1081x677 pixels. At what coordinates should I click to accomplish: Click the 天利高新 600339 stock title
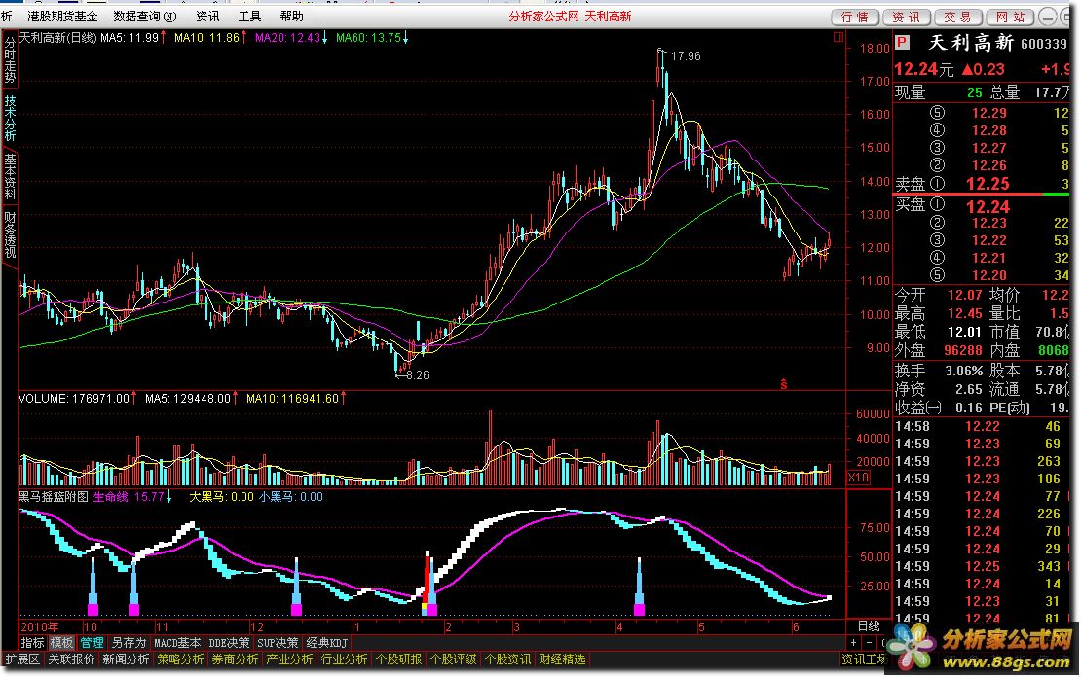coord(997,43)
